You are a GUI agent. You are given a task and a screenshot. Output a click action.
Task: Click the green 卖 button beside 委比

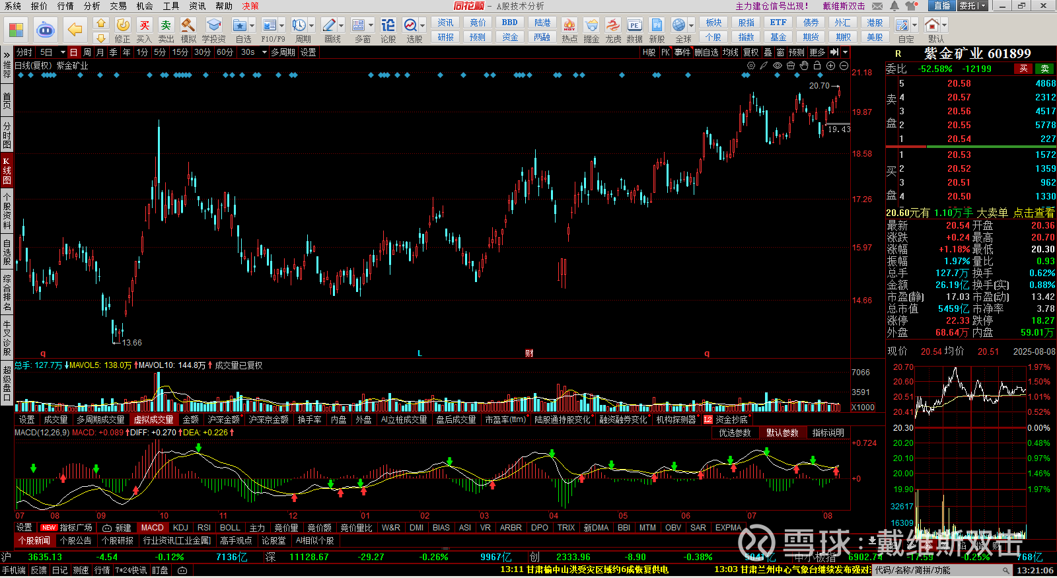pos(1044,69)
